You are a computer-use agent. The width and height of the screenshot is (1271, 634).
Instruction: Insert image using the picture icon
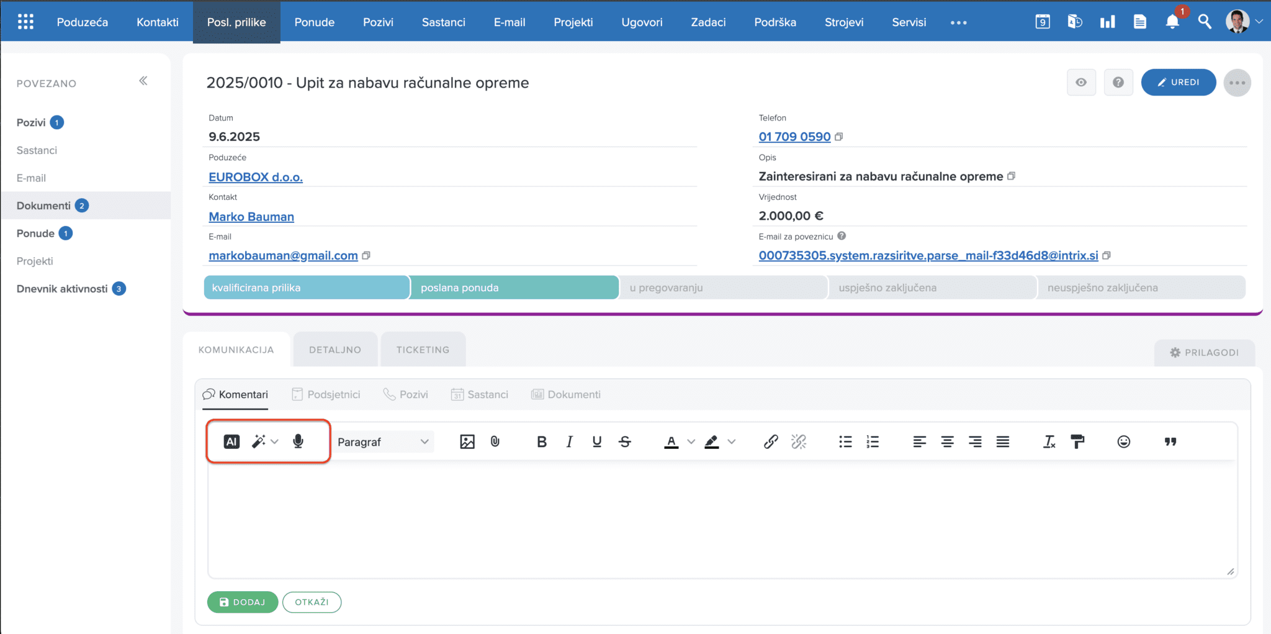pyautogui.click(x=467, y=442)
